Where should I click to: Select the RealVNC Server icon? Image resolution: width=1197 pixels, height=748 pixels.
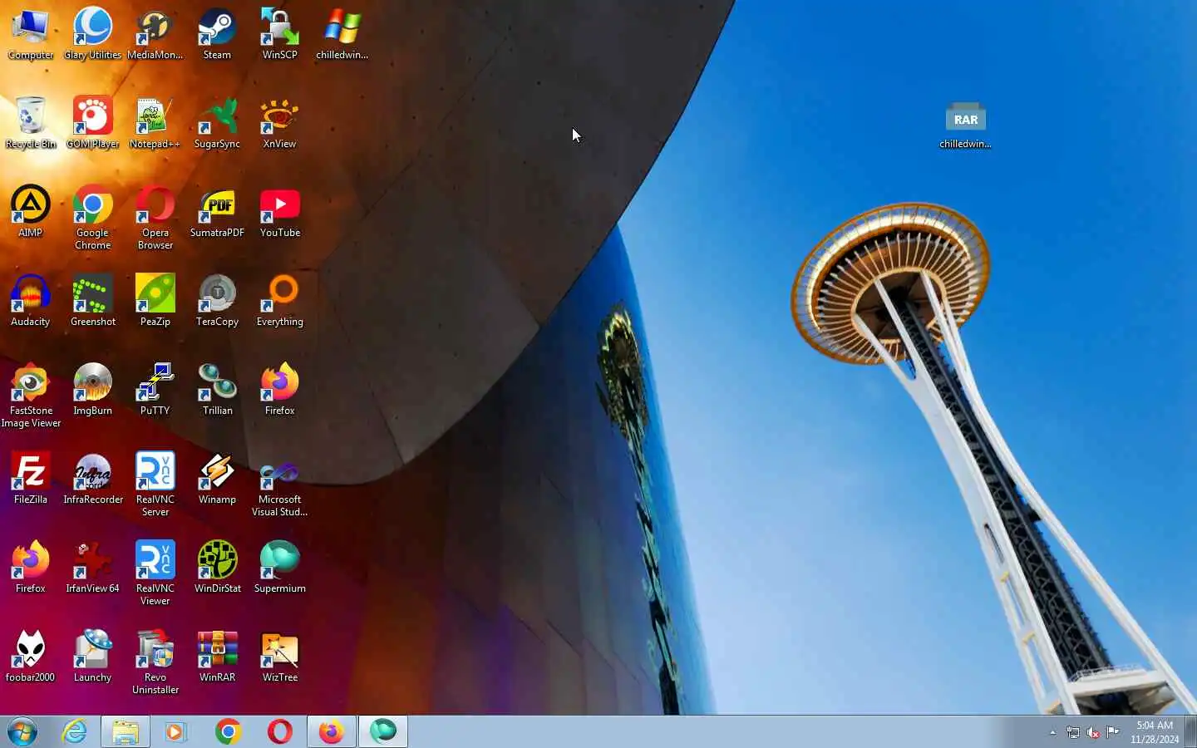[x=155, y=484]
